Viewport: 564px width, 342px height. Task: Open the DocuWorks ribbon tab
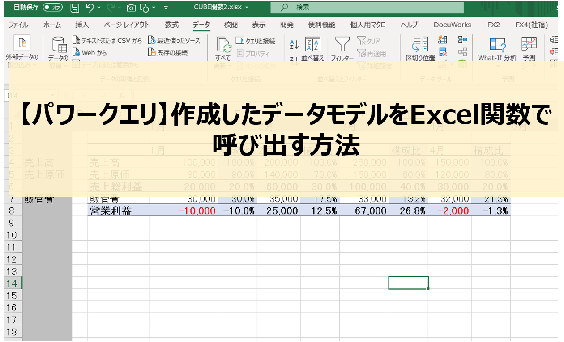click(452, 25)
